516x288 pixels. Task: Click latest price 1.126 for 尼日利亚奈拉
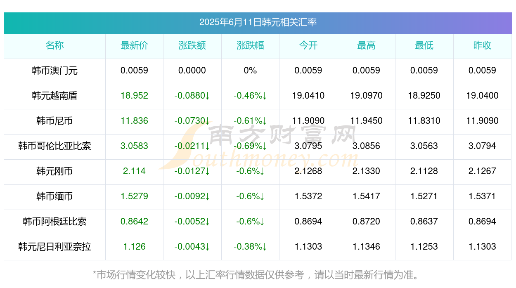[x=134, y=247]
